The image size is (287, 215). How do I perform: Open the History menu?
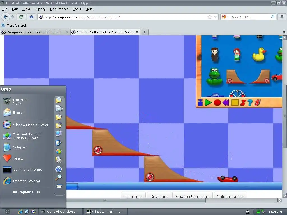40,9
